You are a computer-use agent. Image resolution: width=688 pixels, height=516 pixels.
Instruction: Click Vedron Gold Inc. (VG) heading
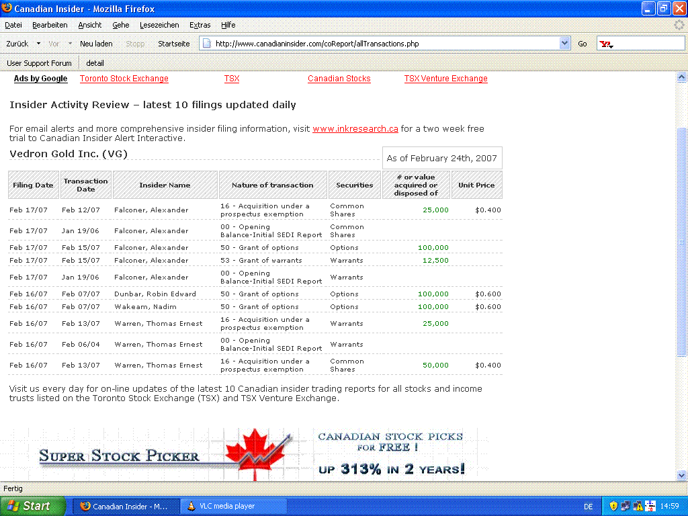coord(69,154)
